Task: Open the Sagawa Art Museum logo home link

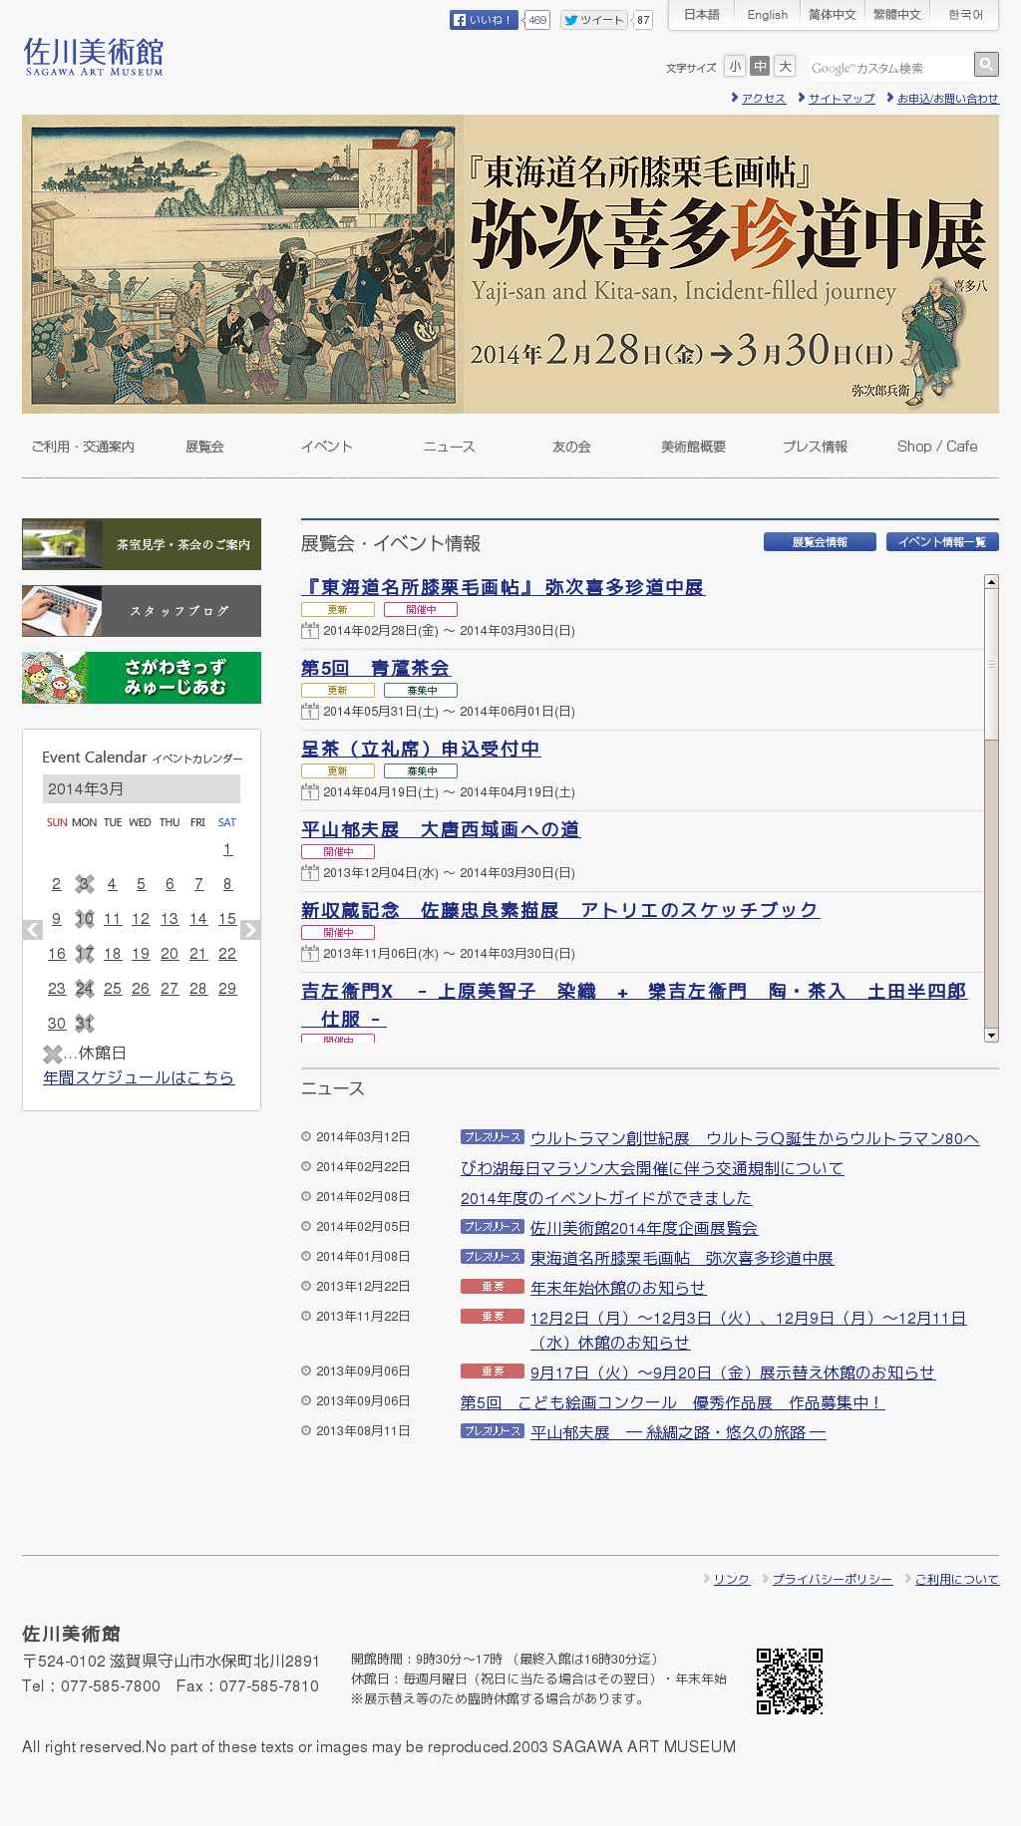Action: pos(94,57)
